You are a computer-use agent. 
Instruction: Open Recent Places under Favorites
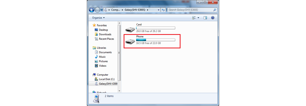click(107, 39)
